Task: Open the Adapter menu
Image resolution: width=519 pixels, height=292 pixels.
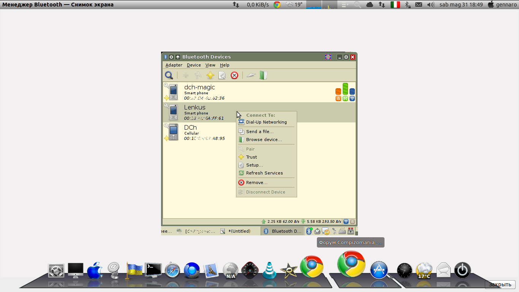Action: [x=174, y=65]
